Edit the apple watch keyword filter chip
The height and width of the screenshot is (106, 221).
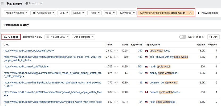pos(163,13)
